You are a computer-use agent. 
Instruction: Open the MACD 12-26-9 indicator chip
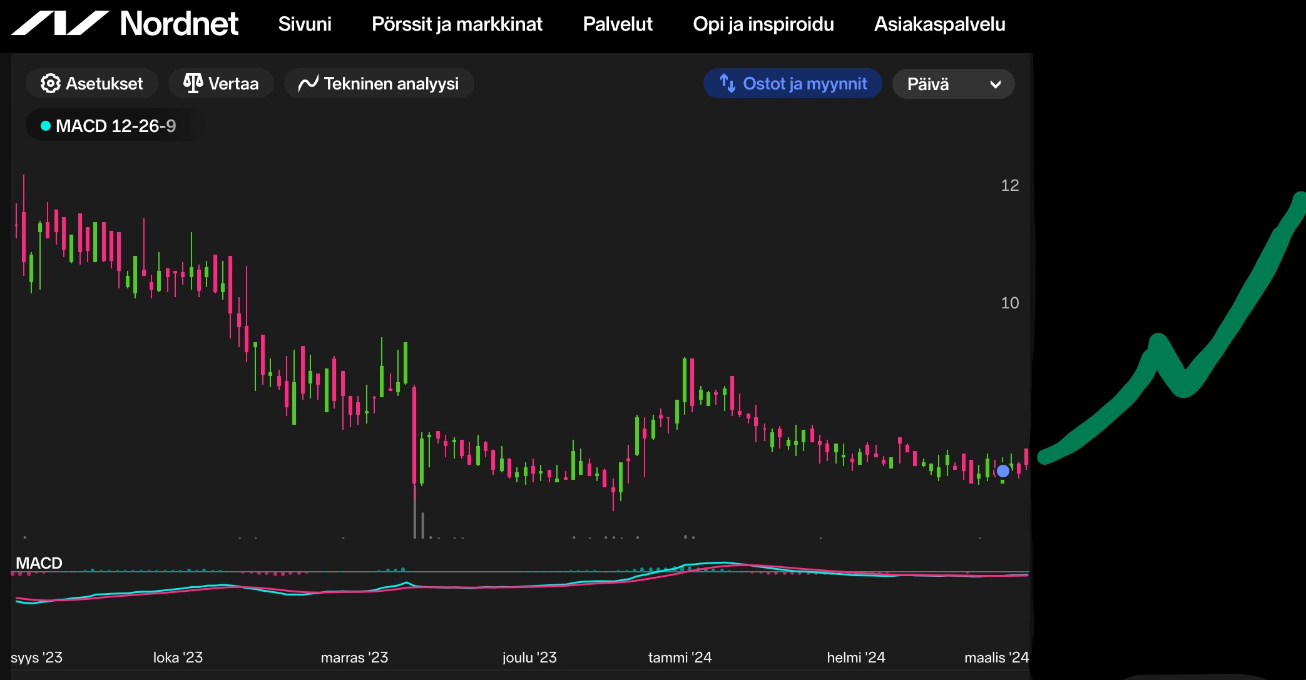(115, 126)
